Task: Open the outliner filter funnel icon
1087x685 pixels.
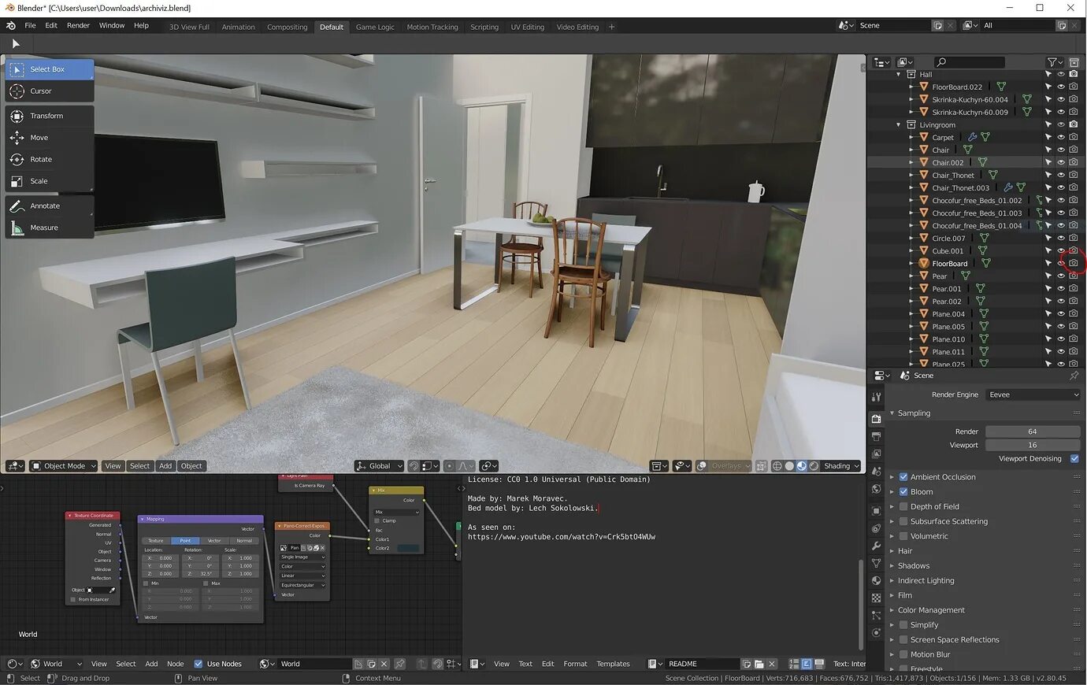Action: click(1055, 62)
